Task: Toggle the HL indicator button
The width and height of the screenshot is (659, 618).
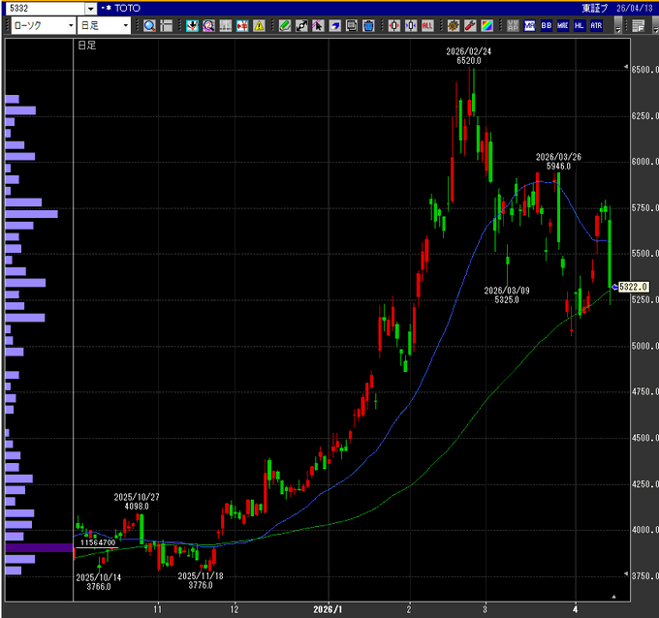Action: point(580,25)
